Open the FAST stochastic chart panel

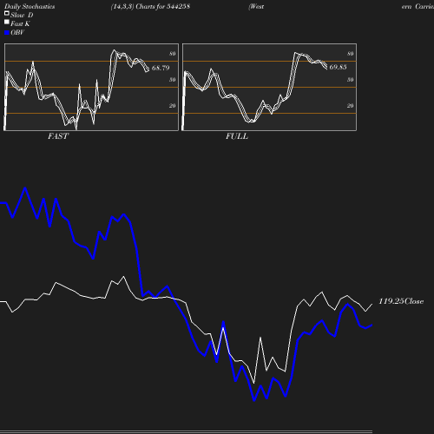pyautogui.click(x=91, y=87)
